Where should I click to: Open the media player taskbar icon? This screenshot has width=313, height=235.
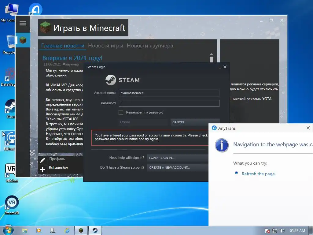(x=39, y=230)
